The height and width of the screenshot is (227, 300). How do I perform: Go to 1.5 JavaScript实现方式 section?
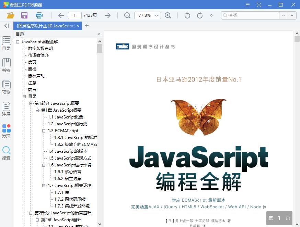point(69,158)
